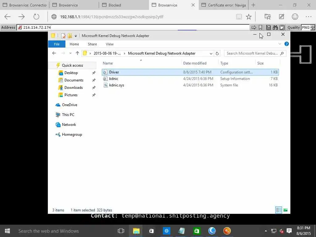Open the address bar history dropdown
This screenshot has height=237, width=316.
click(211, 53)
